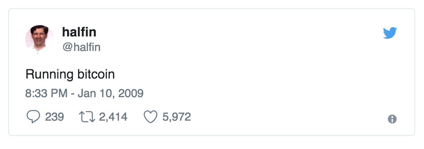Viewport: 424px width, 149px height.
Task: Click the 2,414 retweet count
Action: click(113, 117)
